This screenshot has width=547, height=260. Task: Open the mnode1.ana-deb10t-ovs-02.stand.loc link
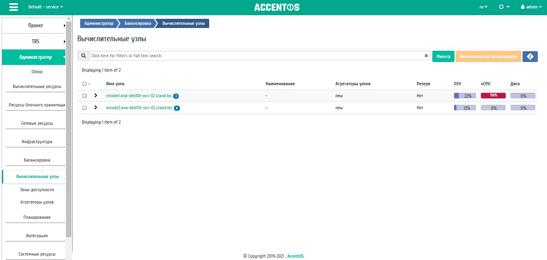(x=139, y=96)
